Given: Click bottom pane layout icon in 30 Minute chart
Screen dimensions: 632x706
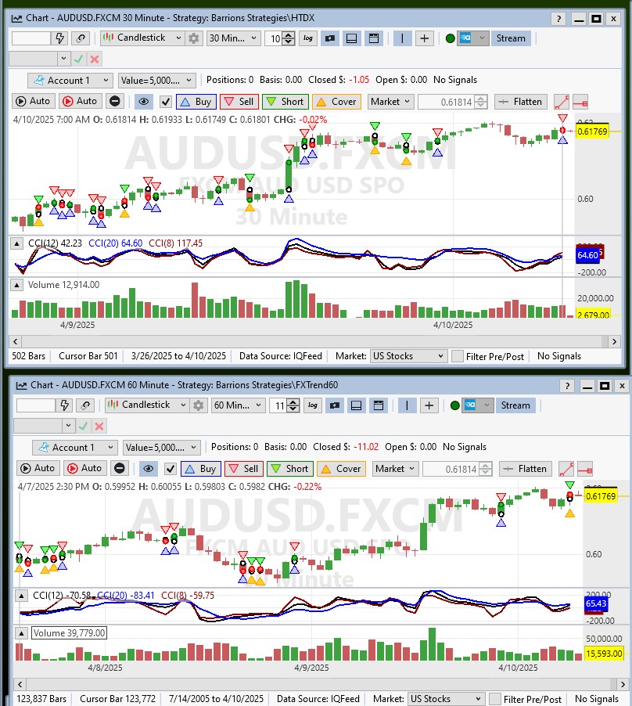Looking at the screenshot, I should (x=352, y=38).
